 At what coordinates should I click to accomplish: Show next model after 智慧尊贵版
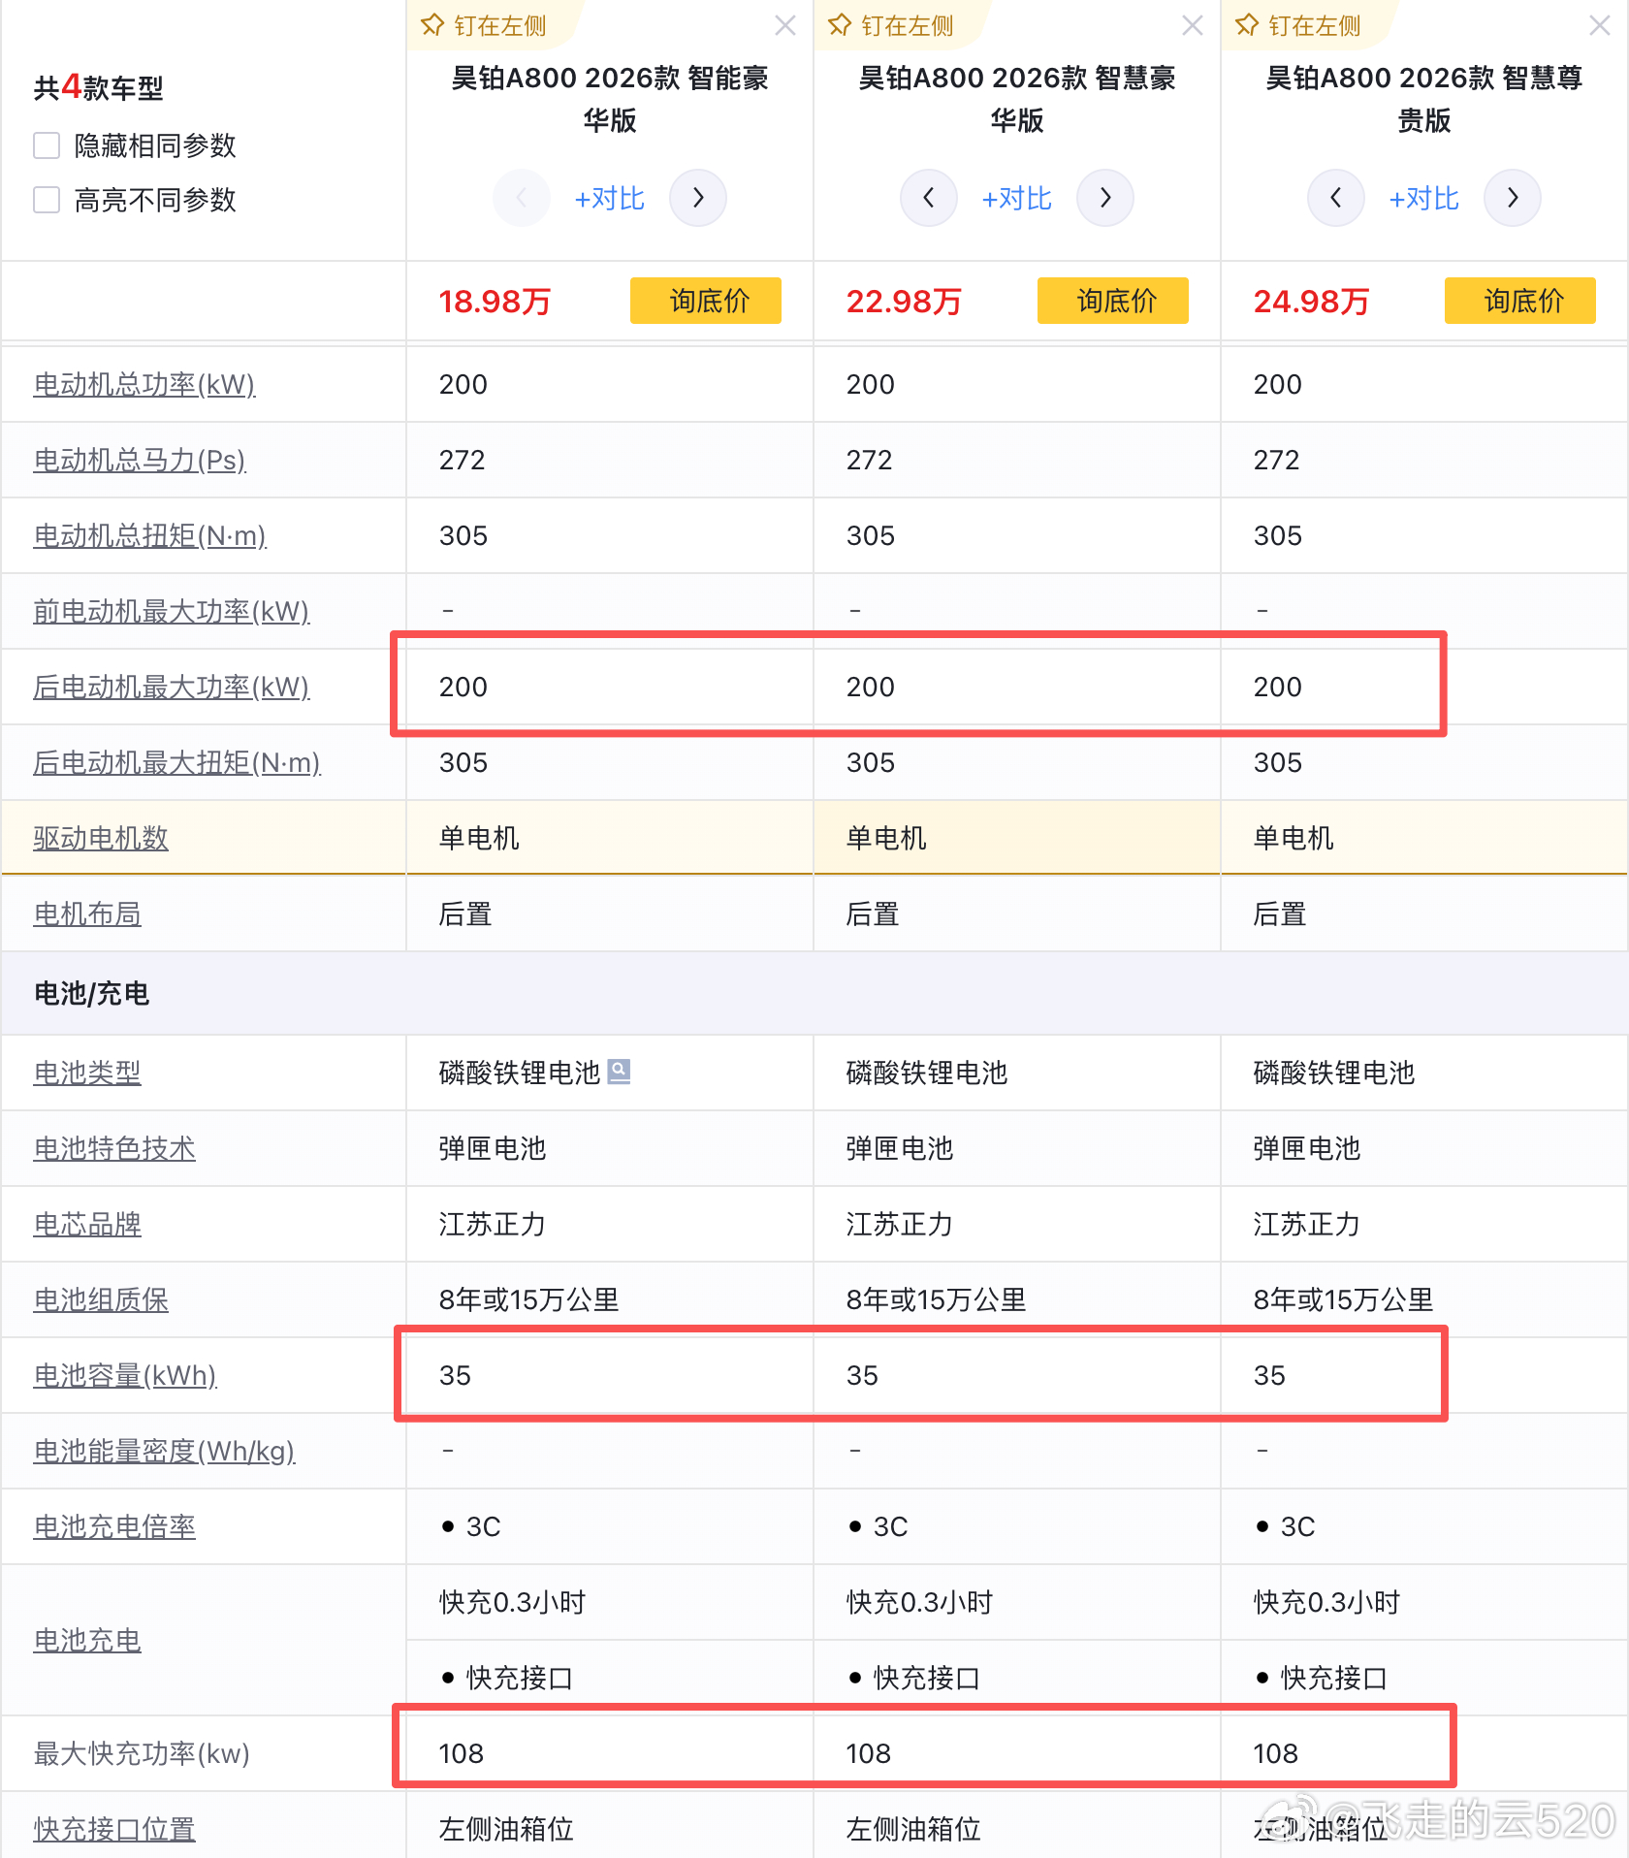(x=1513, y=198)
